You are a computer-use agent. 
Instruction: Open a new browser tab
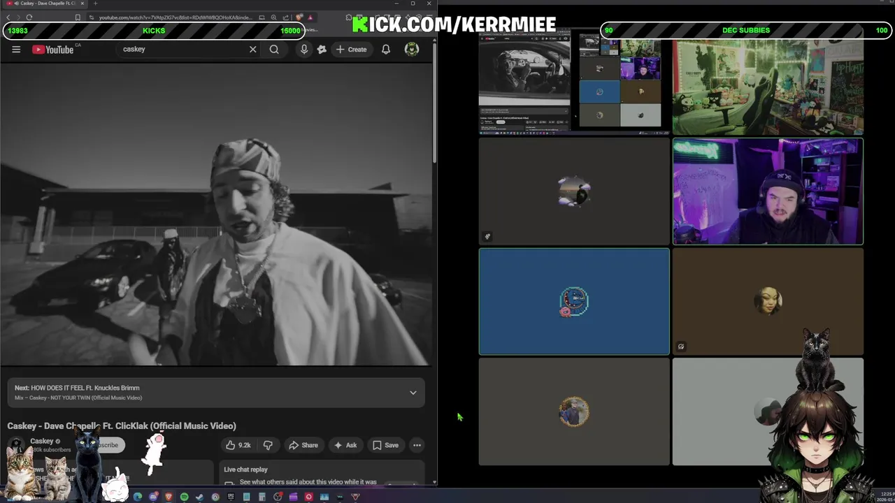95,3
